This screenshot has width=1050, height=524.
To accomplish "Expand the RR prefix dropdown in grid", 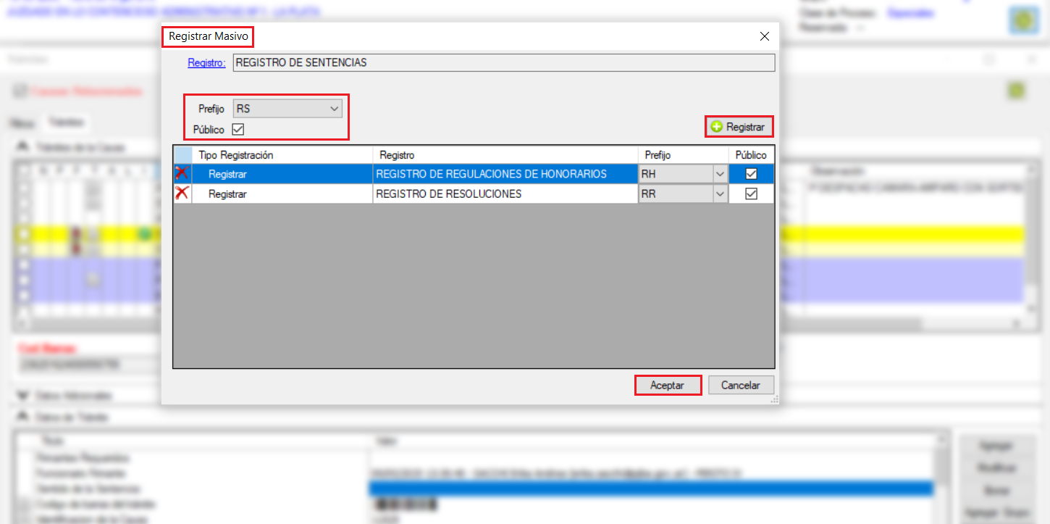I will pyautogui.click(x=719, y=194).
